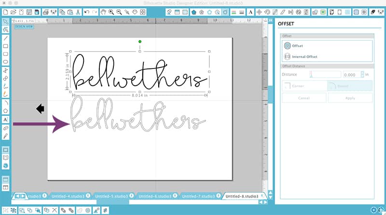This screenshot has width=386, height=215.
Task: Select the Draw a Rectangle tool
Action: [x=5, y=46]
